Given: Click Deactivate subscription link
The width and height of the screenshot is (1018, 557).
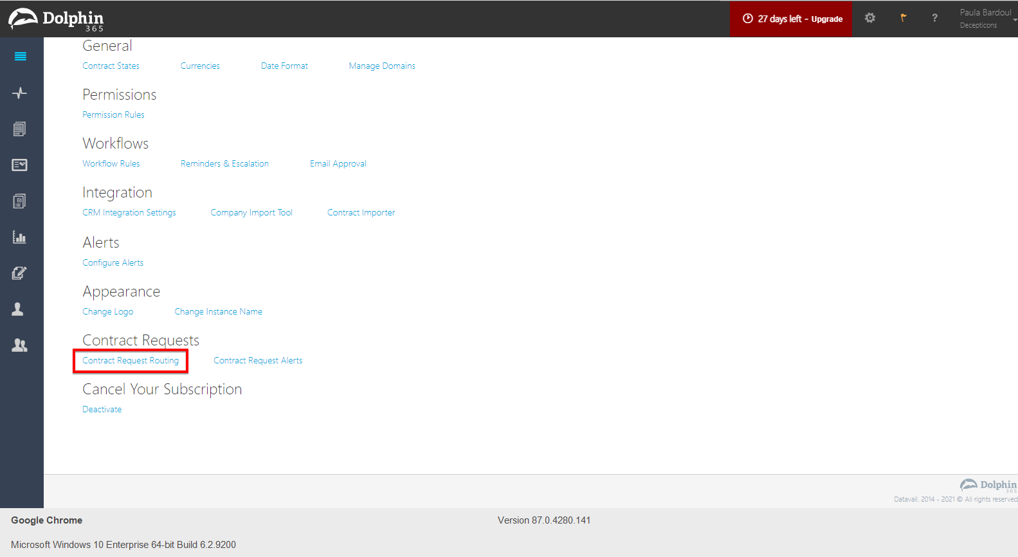Looking at the screenshot, I should click(x=102, y=409).
